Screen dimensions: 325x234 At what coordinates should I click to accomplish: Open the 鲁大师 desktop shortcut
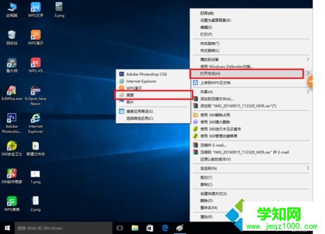(x=12, y=65)
